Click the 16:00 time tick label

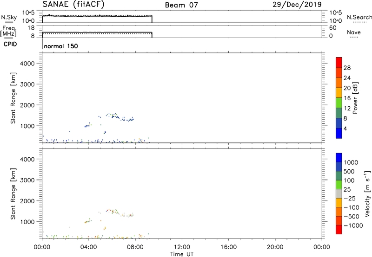coord(228,247)
